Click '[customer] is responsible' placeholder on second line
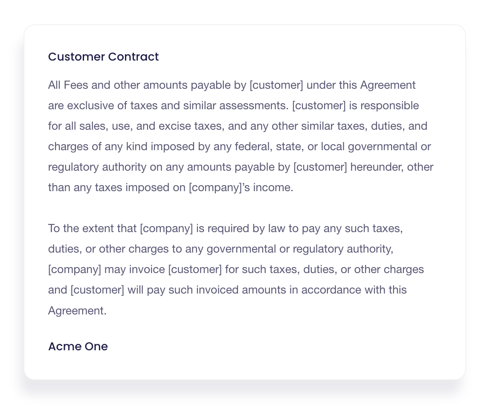Viewport: 493px width, 413px height. click(x=355, y=106)
